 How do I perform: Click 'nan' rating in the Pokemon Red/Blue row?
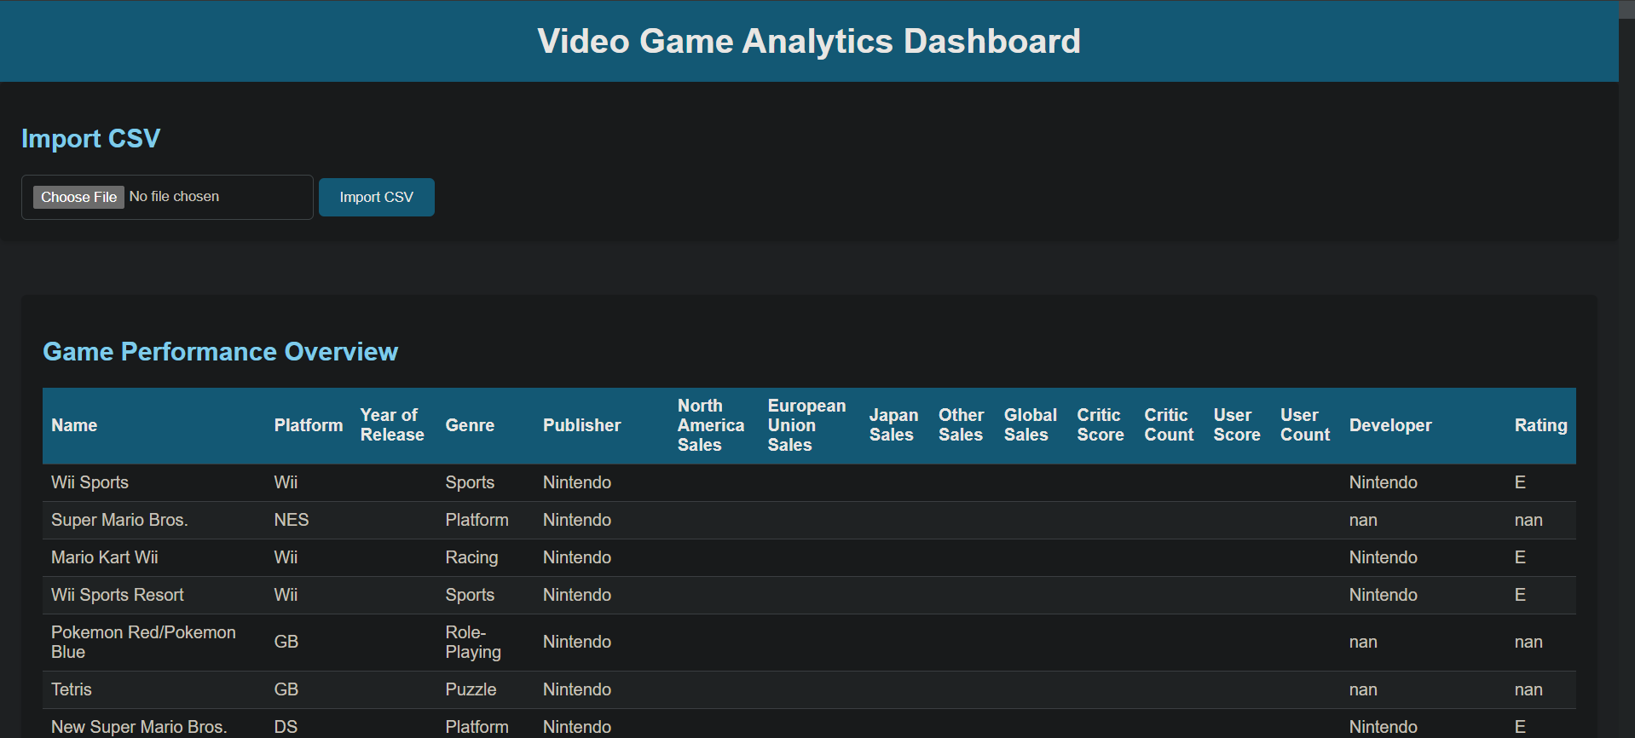[1528, 642]
